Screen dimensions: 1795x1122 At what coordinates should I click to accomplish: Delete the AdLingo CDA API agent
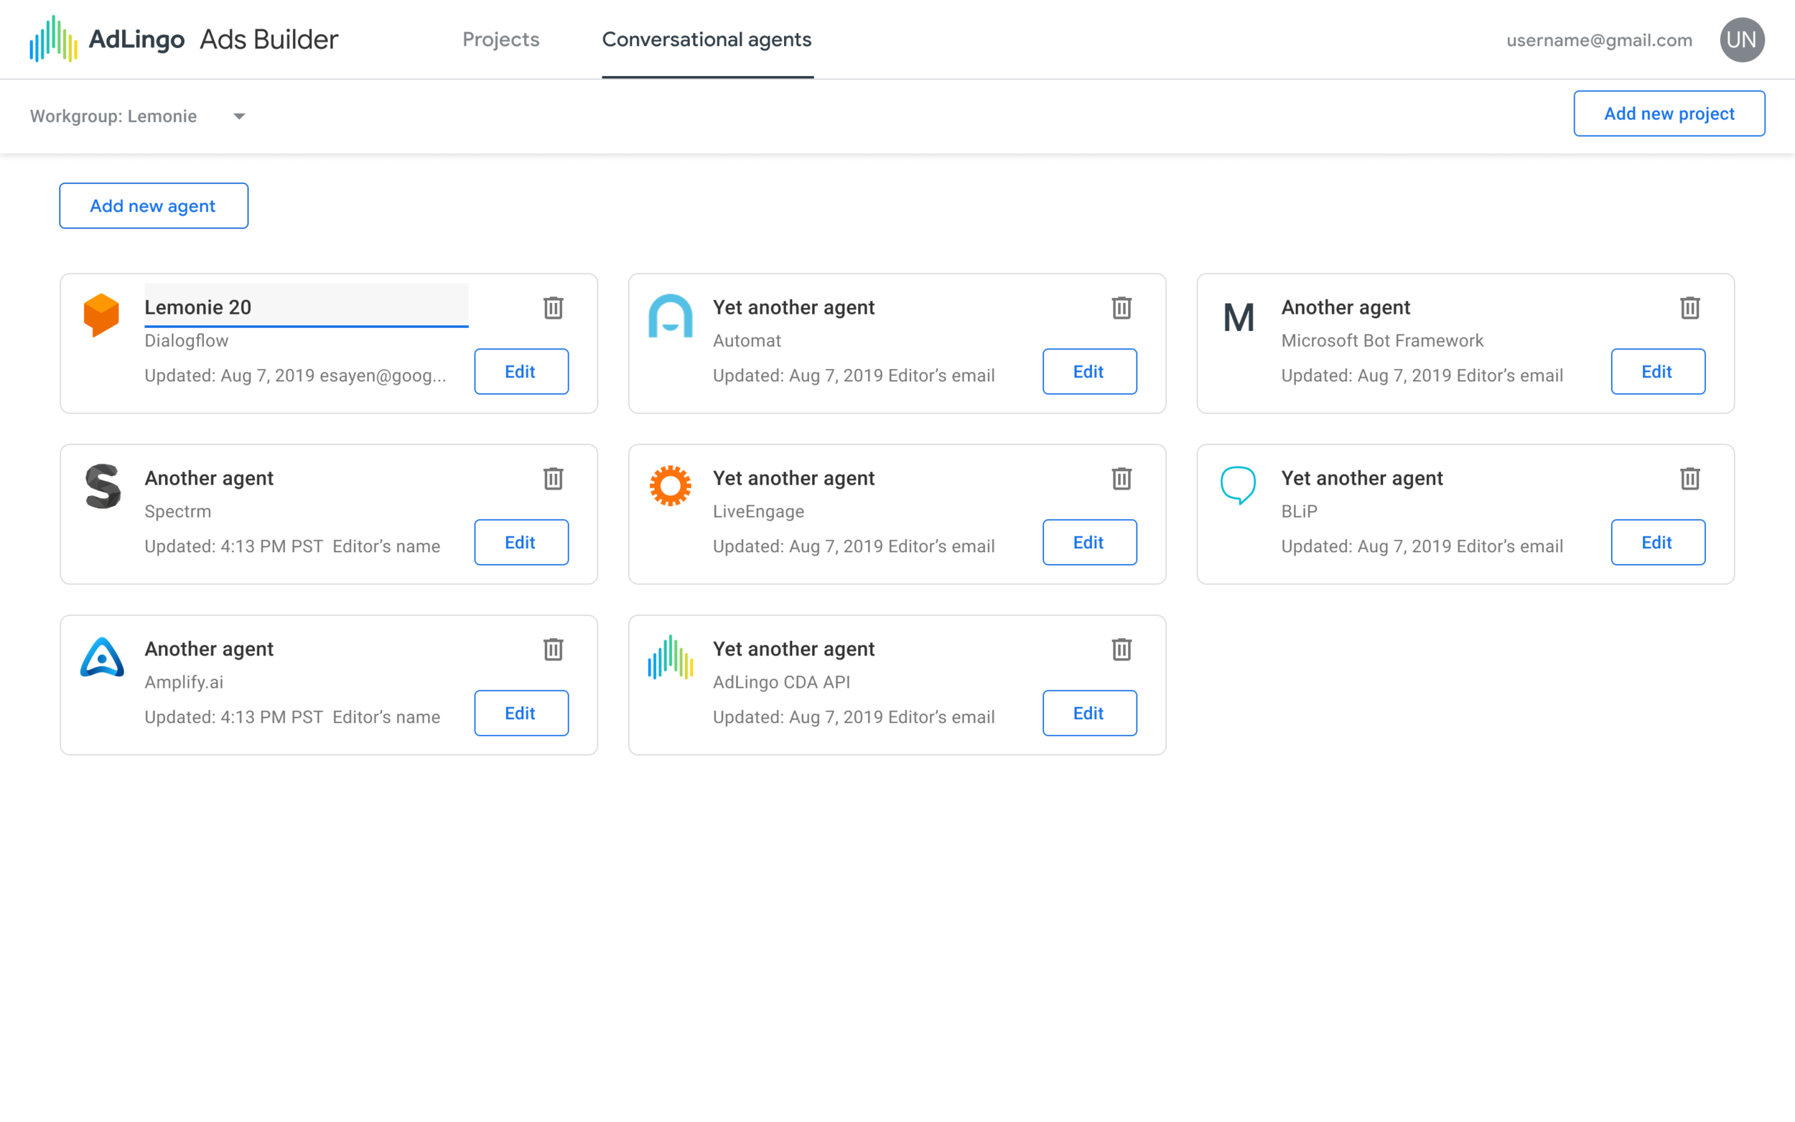[1122, 650]
